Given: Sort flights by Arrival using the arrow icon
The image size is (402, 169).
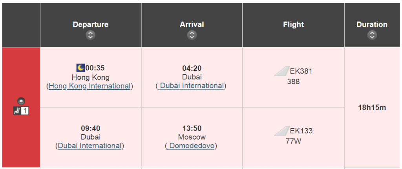Looking at the screenshot, I should (192, 35).
